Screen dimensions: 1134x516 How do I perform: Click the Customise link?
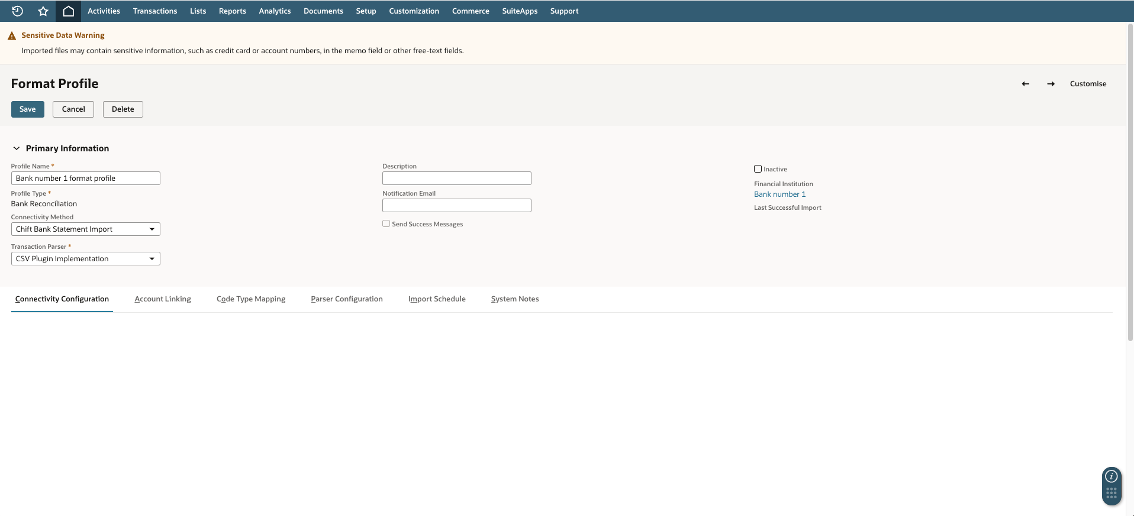[x=1088, y=84]
